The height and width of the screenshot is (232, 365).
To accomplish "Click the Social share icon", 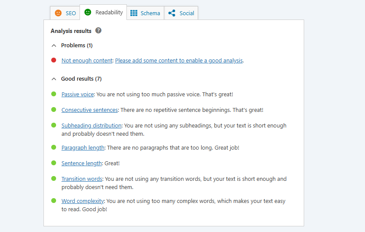I will pos(172,13).
